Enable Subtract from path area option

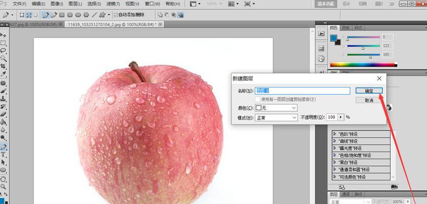coord(167,15)
